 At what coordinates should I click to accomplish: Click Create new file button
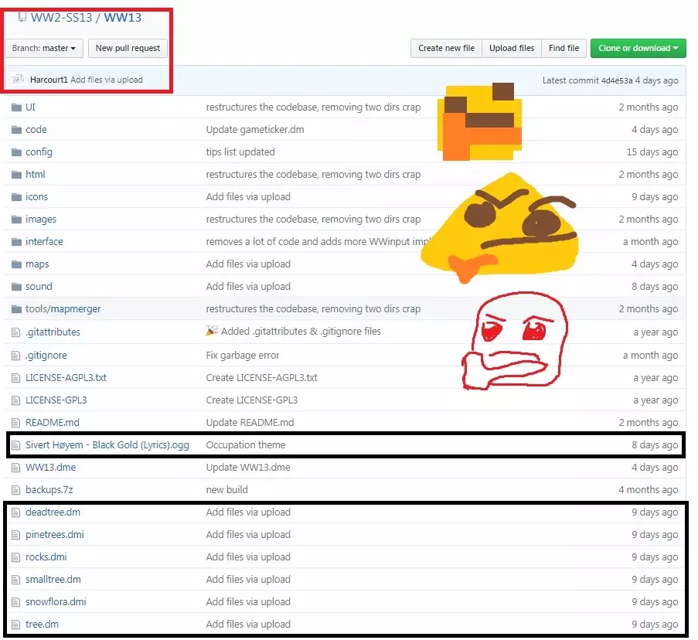[446, 48]
